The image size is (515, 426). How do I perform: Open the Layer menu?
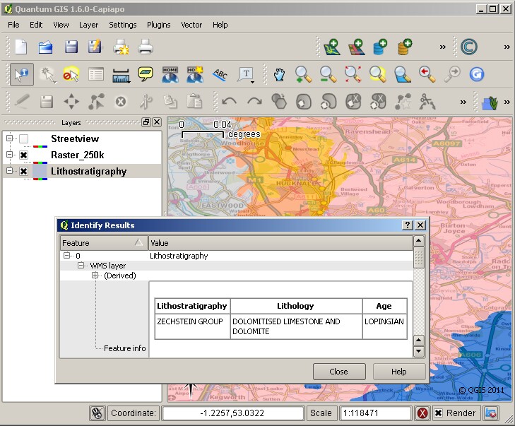(88, 25)
